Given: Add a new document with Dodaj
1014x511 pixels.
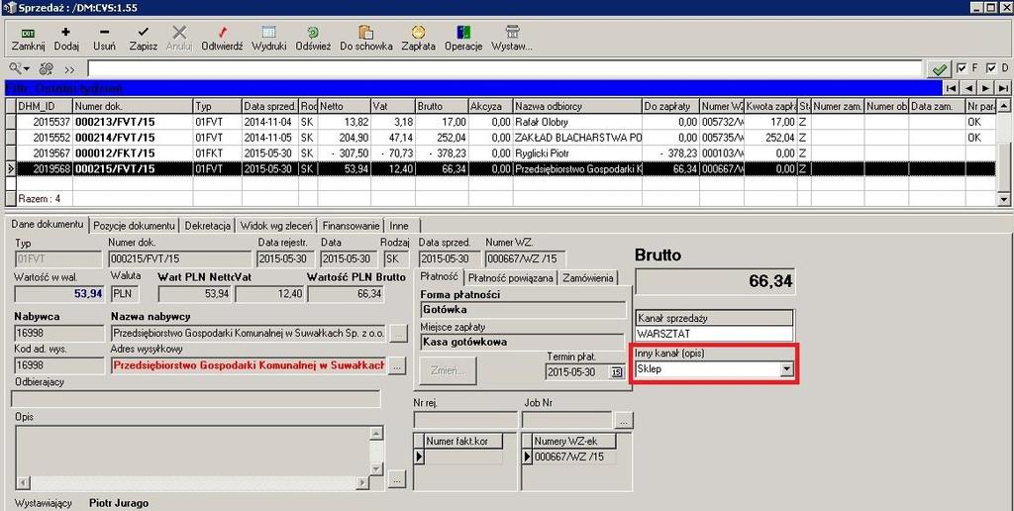Looking at the screenshot, I should pos(66,39).
